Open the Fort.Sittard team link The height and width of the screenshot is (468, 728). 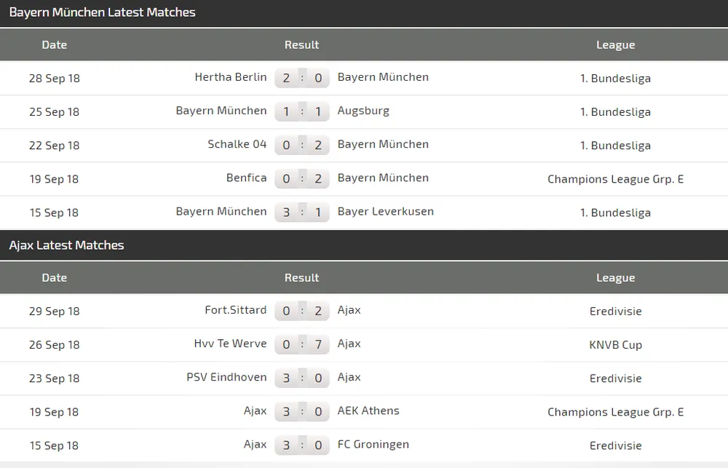pyautogui.click(x=236, y=310)
